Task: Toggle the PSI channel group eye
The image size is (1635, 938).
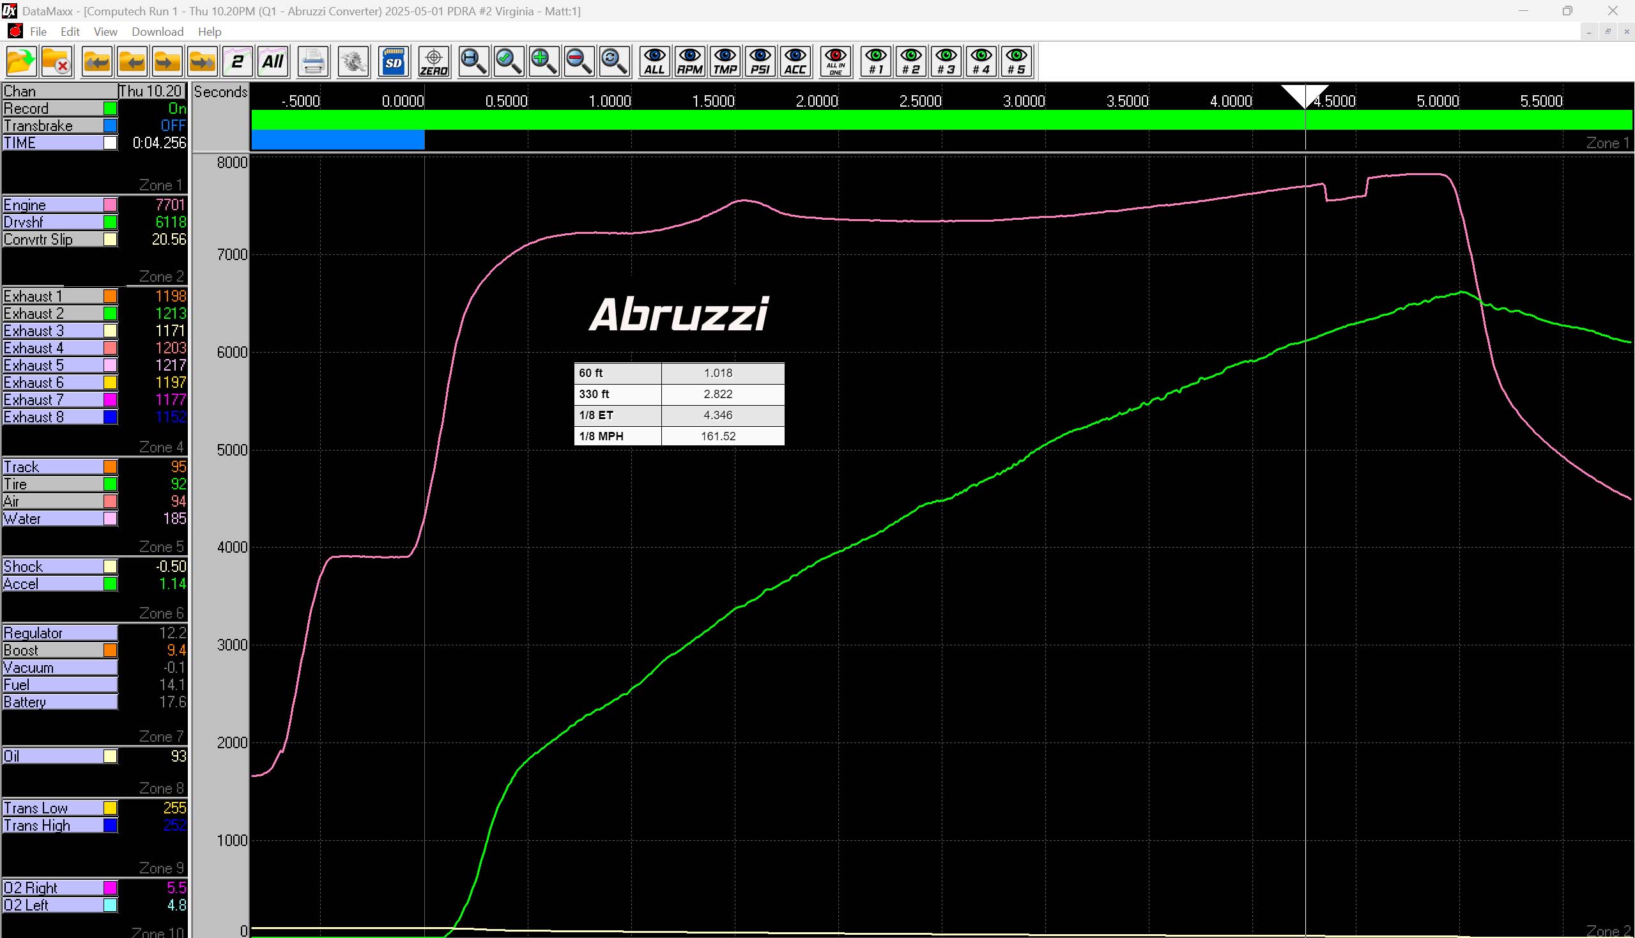Action: point(760,62)
